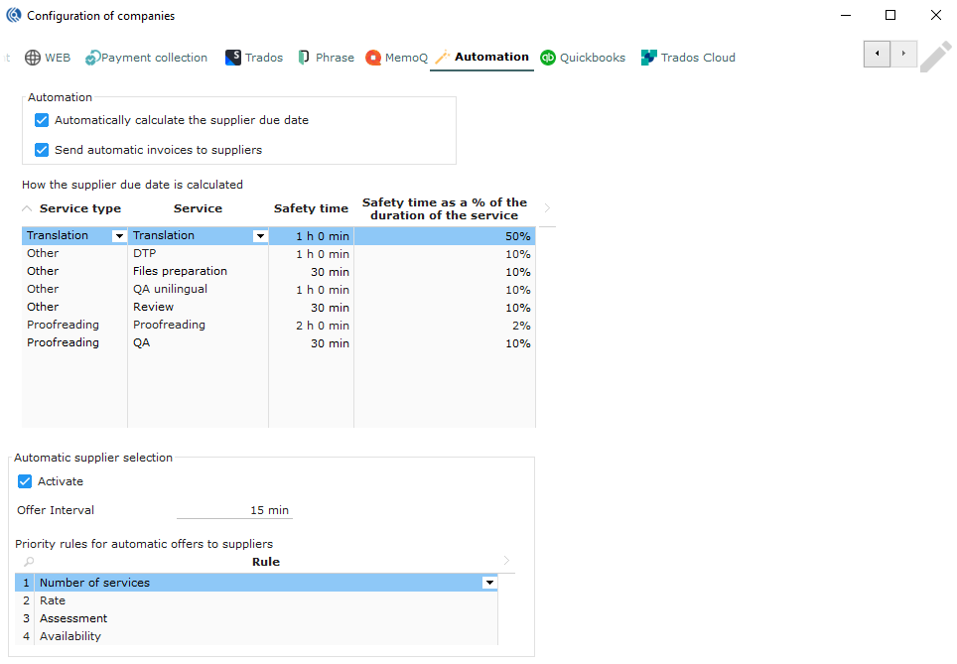The image size is (957, 664).
Task: Disable the Activate supplier selection checkbox
Action: (26, 481)
